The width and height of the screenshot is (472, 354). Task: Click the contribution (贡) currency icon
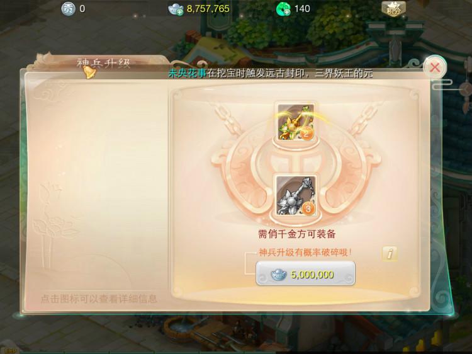[69, 9]
